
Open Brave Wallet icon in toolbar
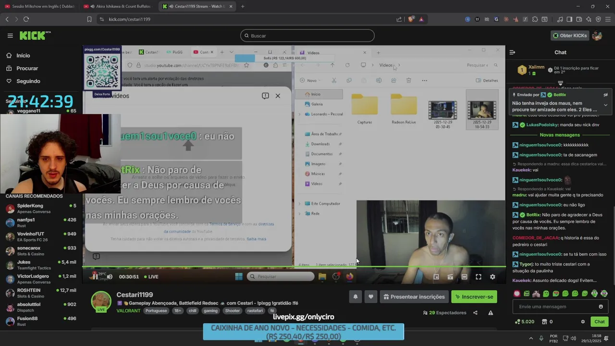[x=579, y=19]
